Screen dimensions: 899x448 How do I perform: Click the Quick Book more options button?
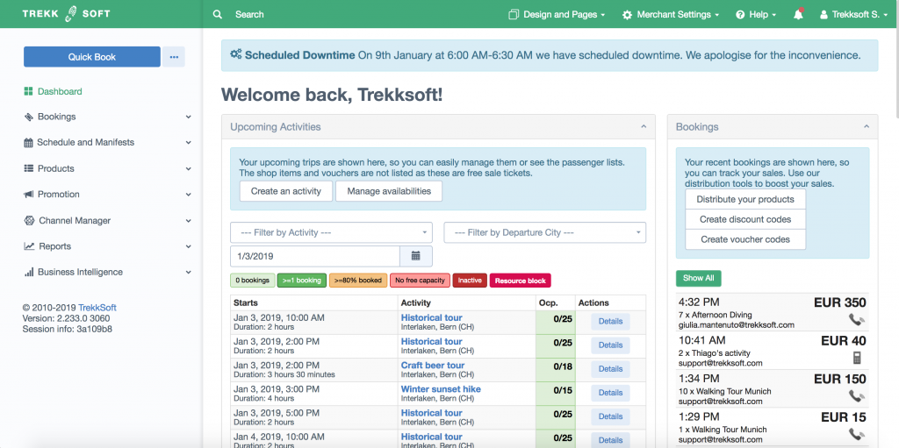point(174,57)
